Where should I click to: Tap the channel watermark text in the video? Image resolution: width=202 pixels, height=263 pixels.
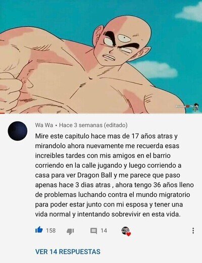184,107
